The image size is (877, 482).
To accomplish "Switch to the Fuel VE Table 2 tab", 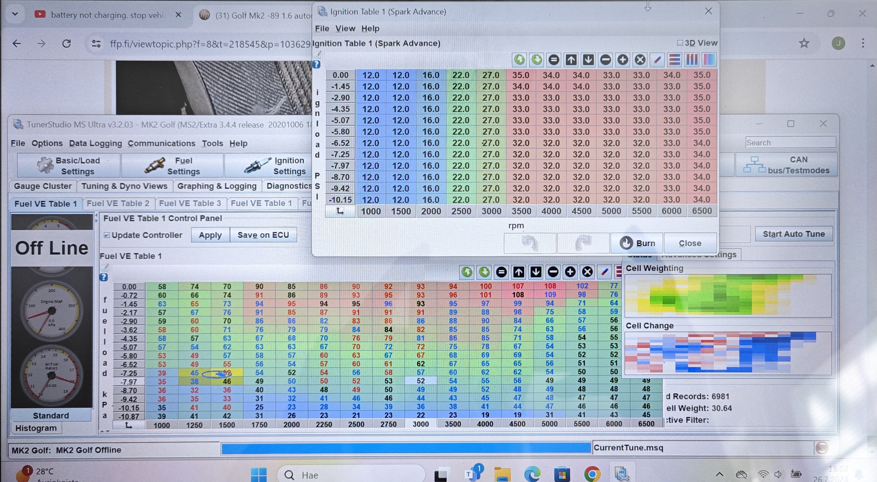I will (118, 203).
